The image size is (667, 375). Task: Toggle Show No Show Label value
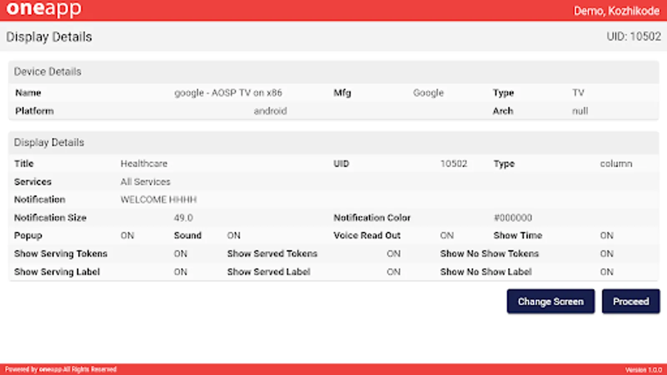[x=606, y=272]
